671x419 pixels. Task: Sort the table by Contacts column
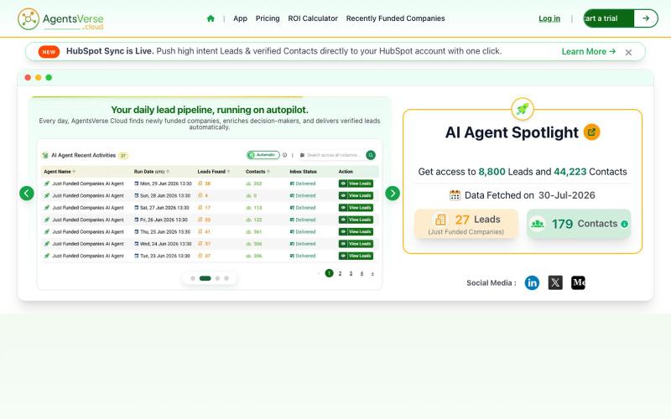coord(257,172)
